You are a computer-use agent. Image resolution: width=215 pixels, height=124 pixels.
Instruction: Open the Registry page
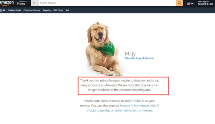point(47,10)
